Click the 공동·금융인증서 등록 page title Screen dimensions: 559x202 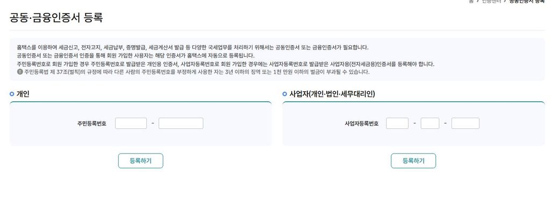pyautogui.click(x=56, y=17)
